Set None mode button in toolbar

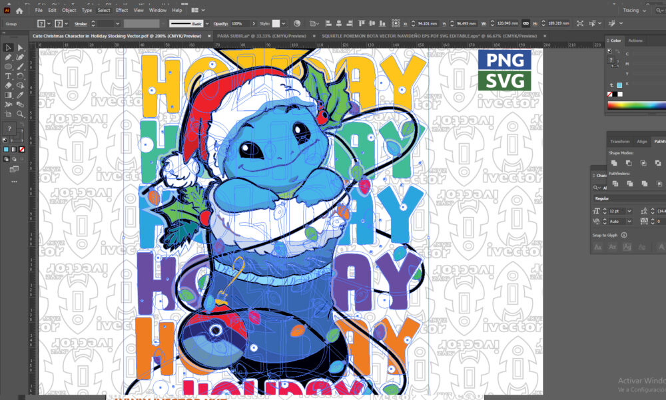(x=22, y=150)
